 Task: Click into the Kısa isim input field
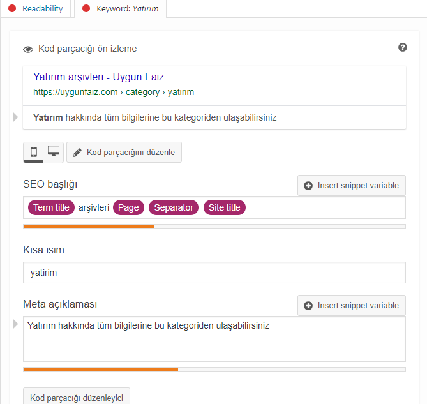(214, 273)
